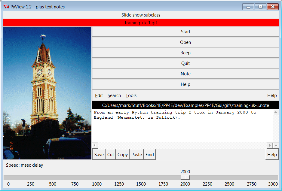Viewport: 282px width, 191px height.
Task: Click the speed slider handle at 2000
Action: click(x=185, y=177)
